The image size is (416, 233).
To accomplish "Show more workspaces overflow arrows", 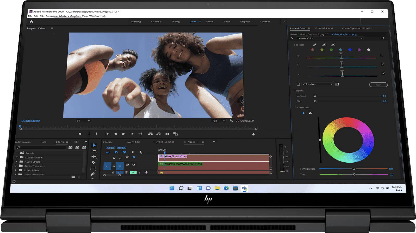I will point(285,22).
